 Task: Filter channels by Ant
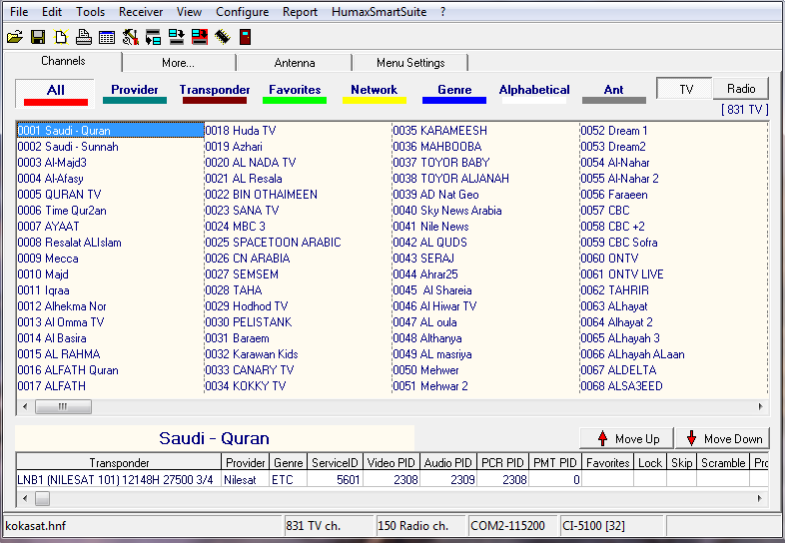coord(614,93)
